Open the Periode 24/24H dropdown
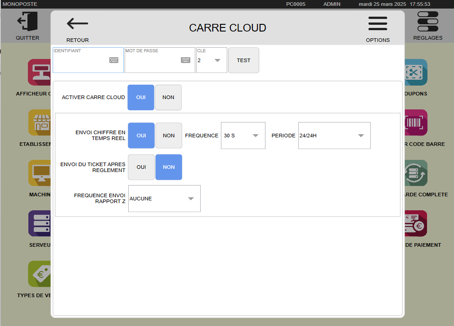454x326 pixels. pos(334,136)
